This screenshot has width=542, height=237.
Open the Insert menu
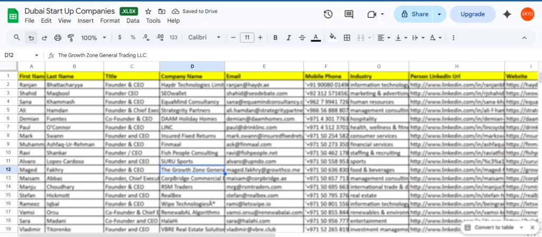coord(85,21)
